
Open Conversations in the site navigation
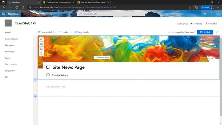coord(11,39)
